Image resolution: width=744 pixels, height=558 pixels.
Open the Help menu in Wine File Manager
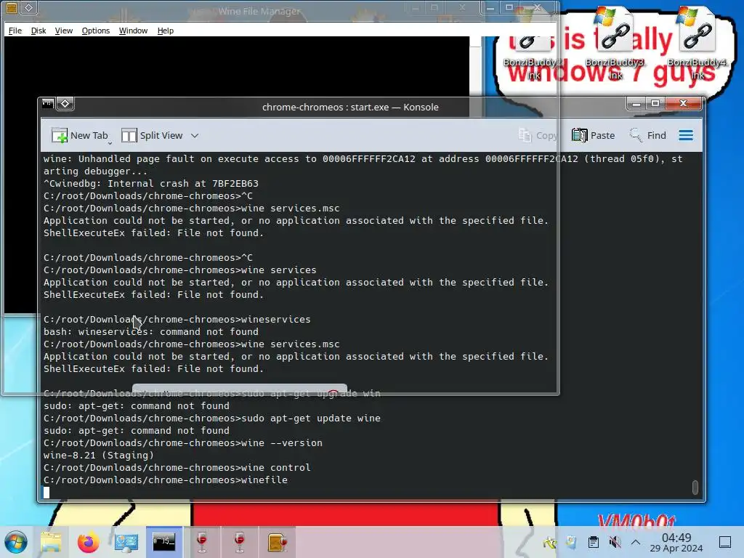point(165,31)
